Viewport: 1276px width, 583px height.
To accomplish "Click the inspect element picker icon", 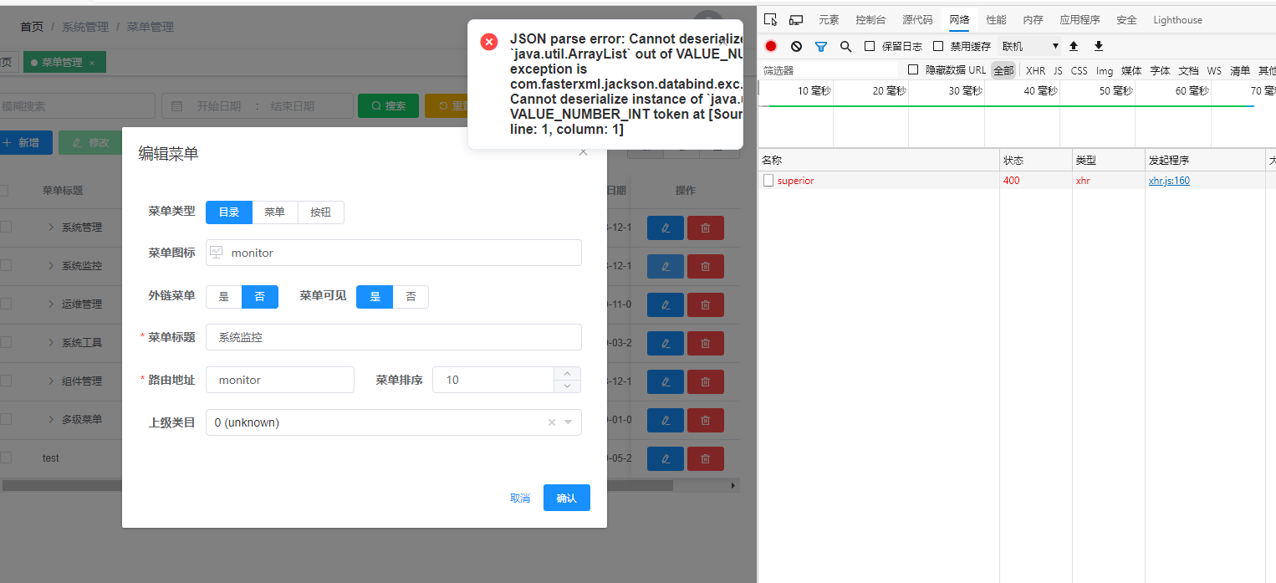I will 771,19.
